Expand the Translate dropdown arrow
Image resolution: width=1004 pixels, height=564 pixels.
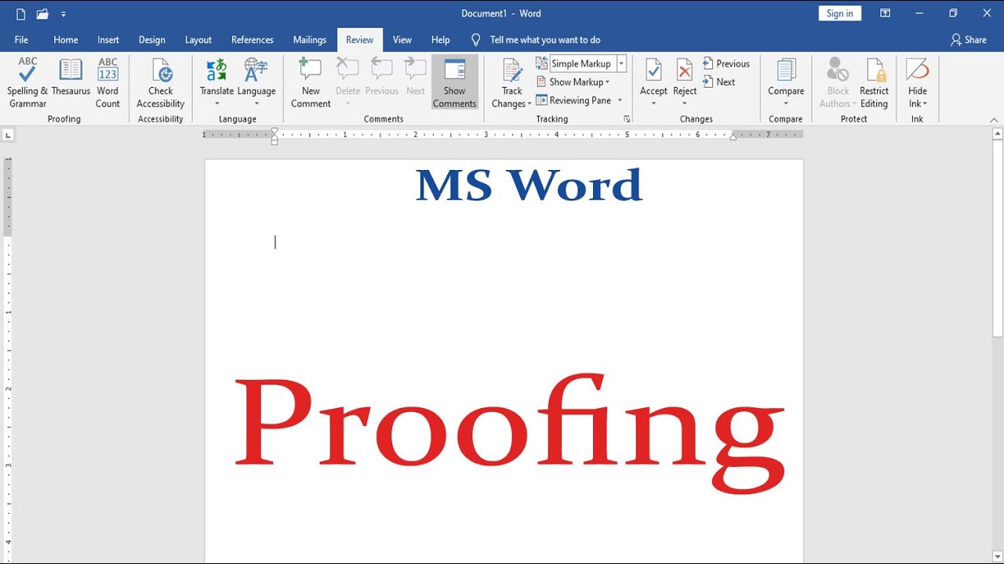[216, 103]
